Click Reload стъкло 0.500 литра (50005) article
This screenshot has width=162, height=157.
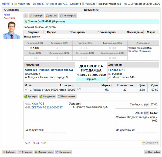(x=54, y=90)
